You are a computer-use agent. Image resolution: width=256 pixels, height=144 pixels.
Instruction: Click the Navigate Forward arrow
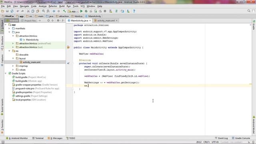point(58,11)
